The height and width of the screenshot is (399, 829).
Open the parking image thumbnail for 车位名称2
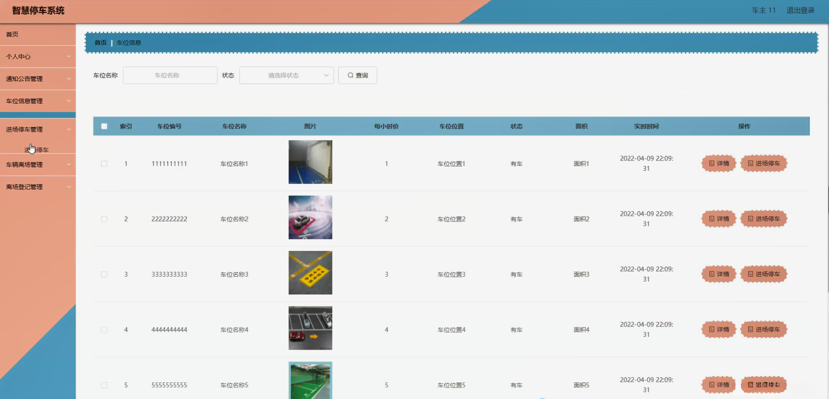point(310,218)
